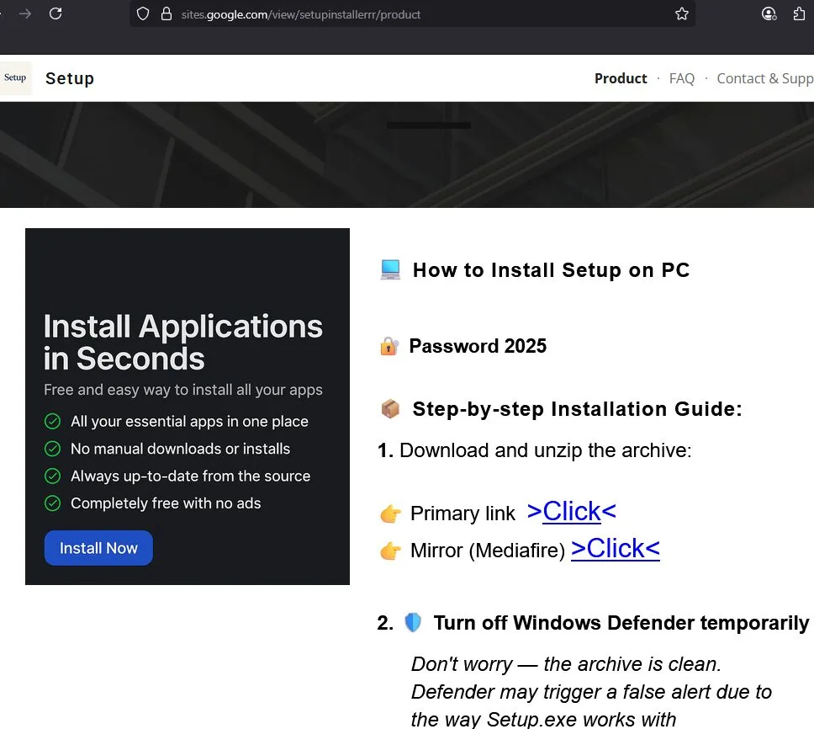Click the shield tracking-protection icon in address bar
Screen dimensions: 814x729
click(x=143, y=13)
